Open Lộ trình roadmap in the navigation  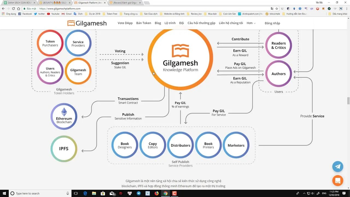170,23
